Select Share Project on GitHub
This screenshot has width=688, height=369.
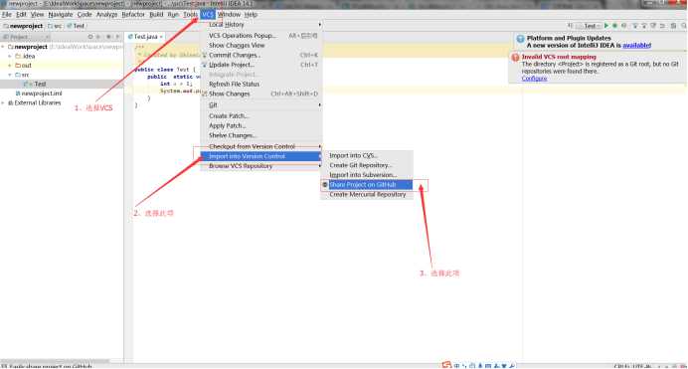point(367,185)
